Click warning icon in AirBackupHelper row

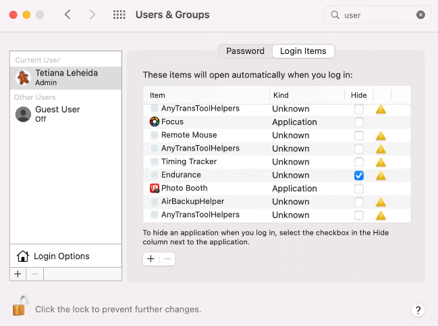[x=381, y=202]
